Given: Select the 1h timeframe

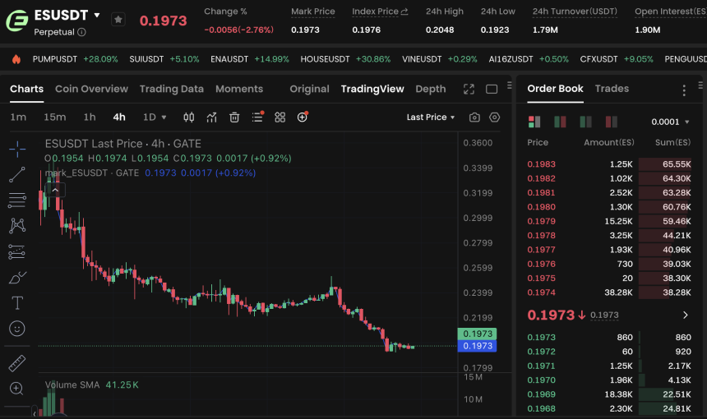Looking at the screenshot, I should pyautogui.click(x=90, y=117).
